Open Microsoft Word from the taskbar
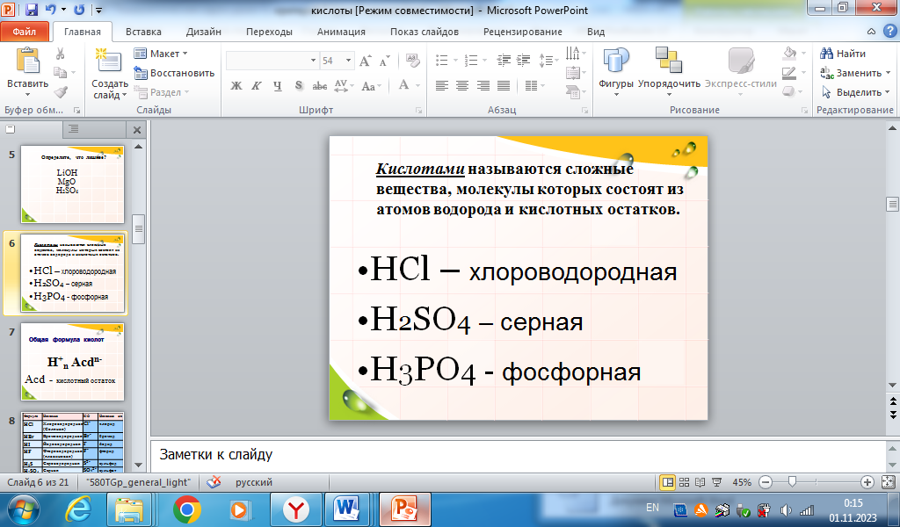The image size is (900, 527). (346, 509)
